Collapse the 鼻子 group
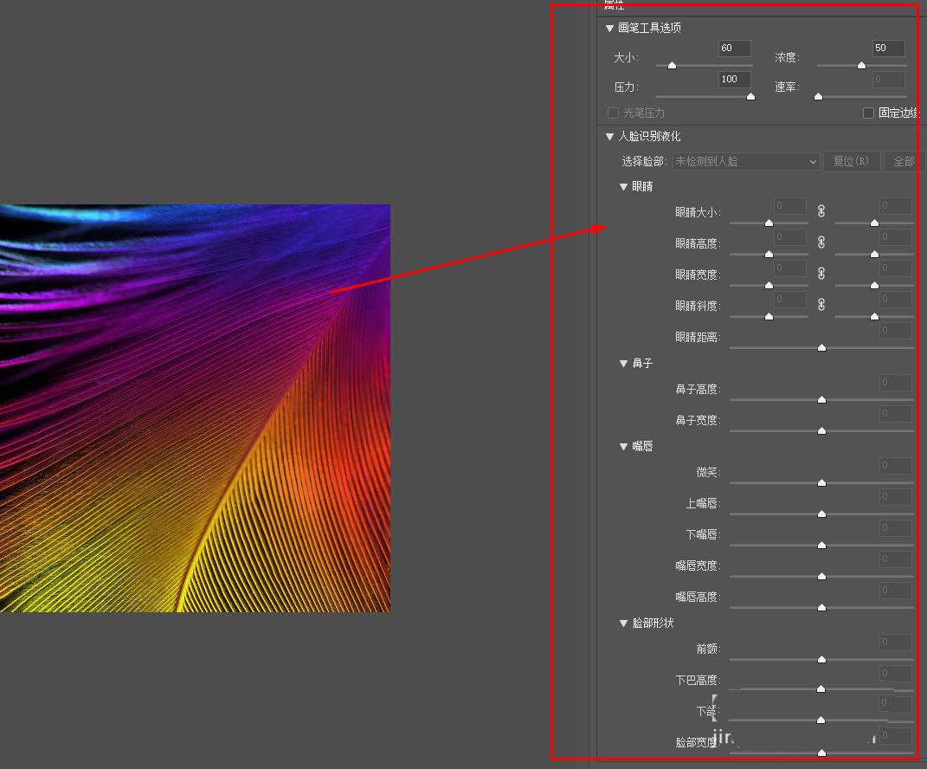 point(623,363)
